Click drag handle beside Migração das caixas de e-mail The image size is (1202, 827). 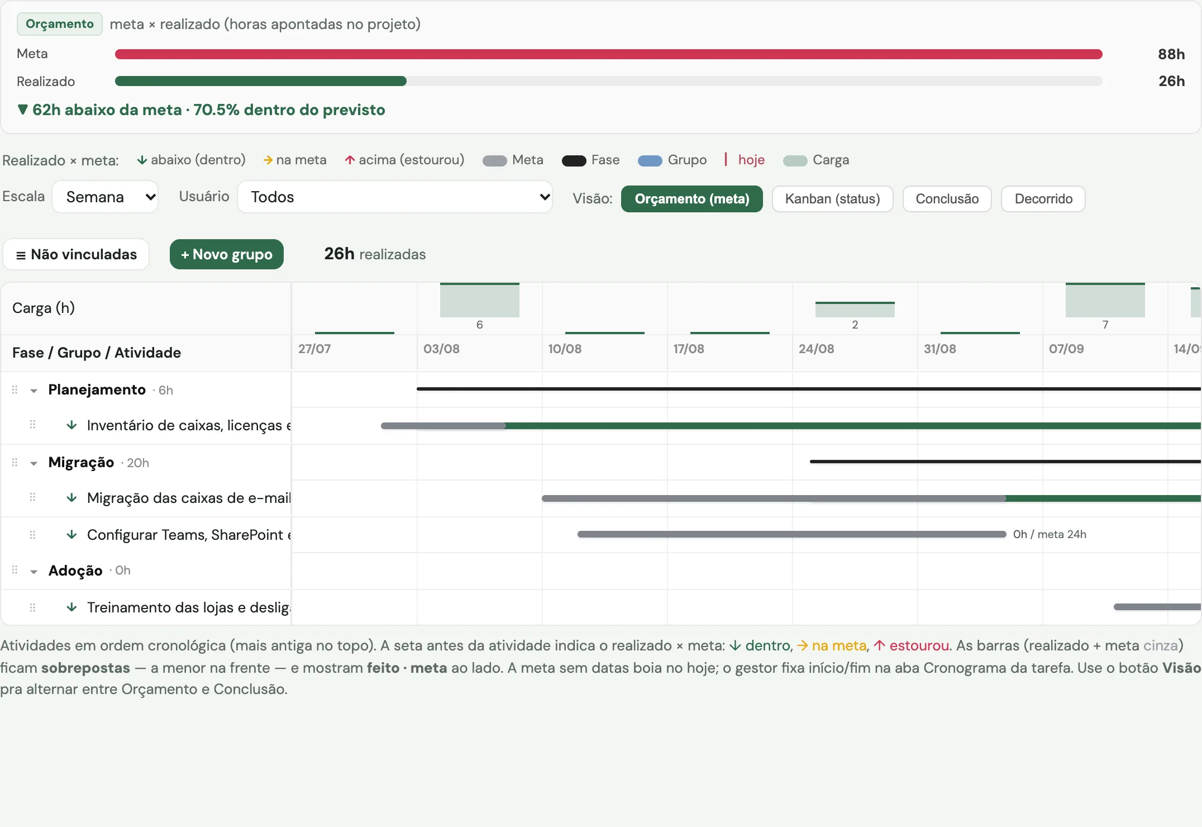(32, 497)
